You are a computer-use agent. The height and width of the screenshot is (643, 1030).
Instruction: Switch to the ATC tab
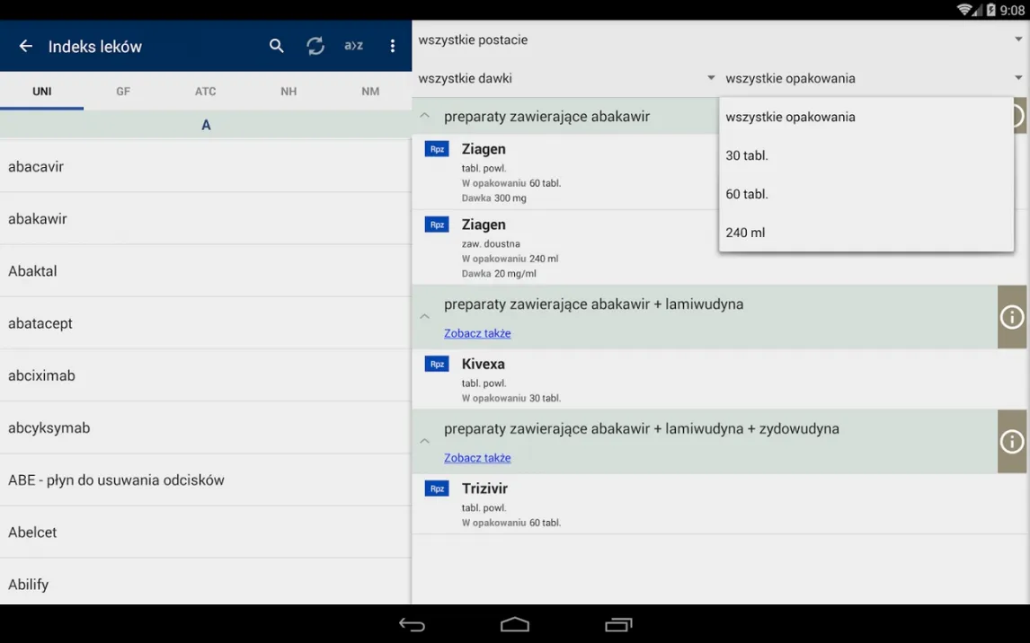(x=206, y=92)
